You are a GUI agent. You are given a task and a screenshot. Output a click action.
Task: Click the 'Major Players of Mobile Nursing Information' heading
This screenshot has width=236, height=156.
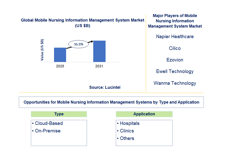(x=175, y=21)
